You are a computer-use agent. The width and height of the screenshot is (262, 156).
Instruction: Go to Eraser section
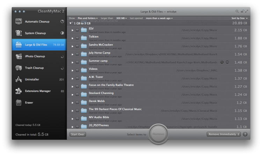pos(39,103)
